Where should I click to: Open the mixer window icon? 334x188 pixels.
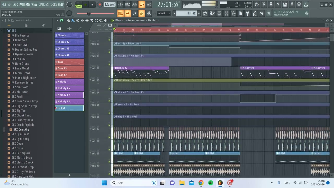pos(226,13)
